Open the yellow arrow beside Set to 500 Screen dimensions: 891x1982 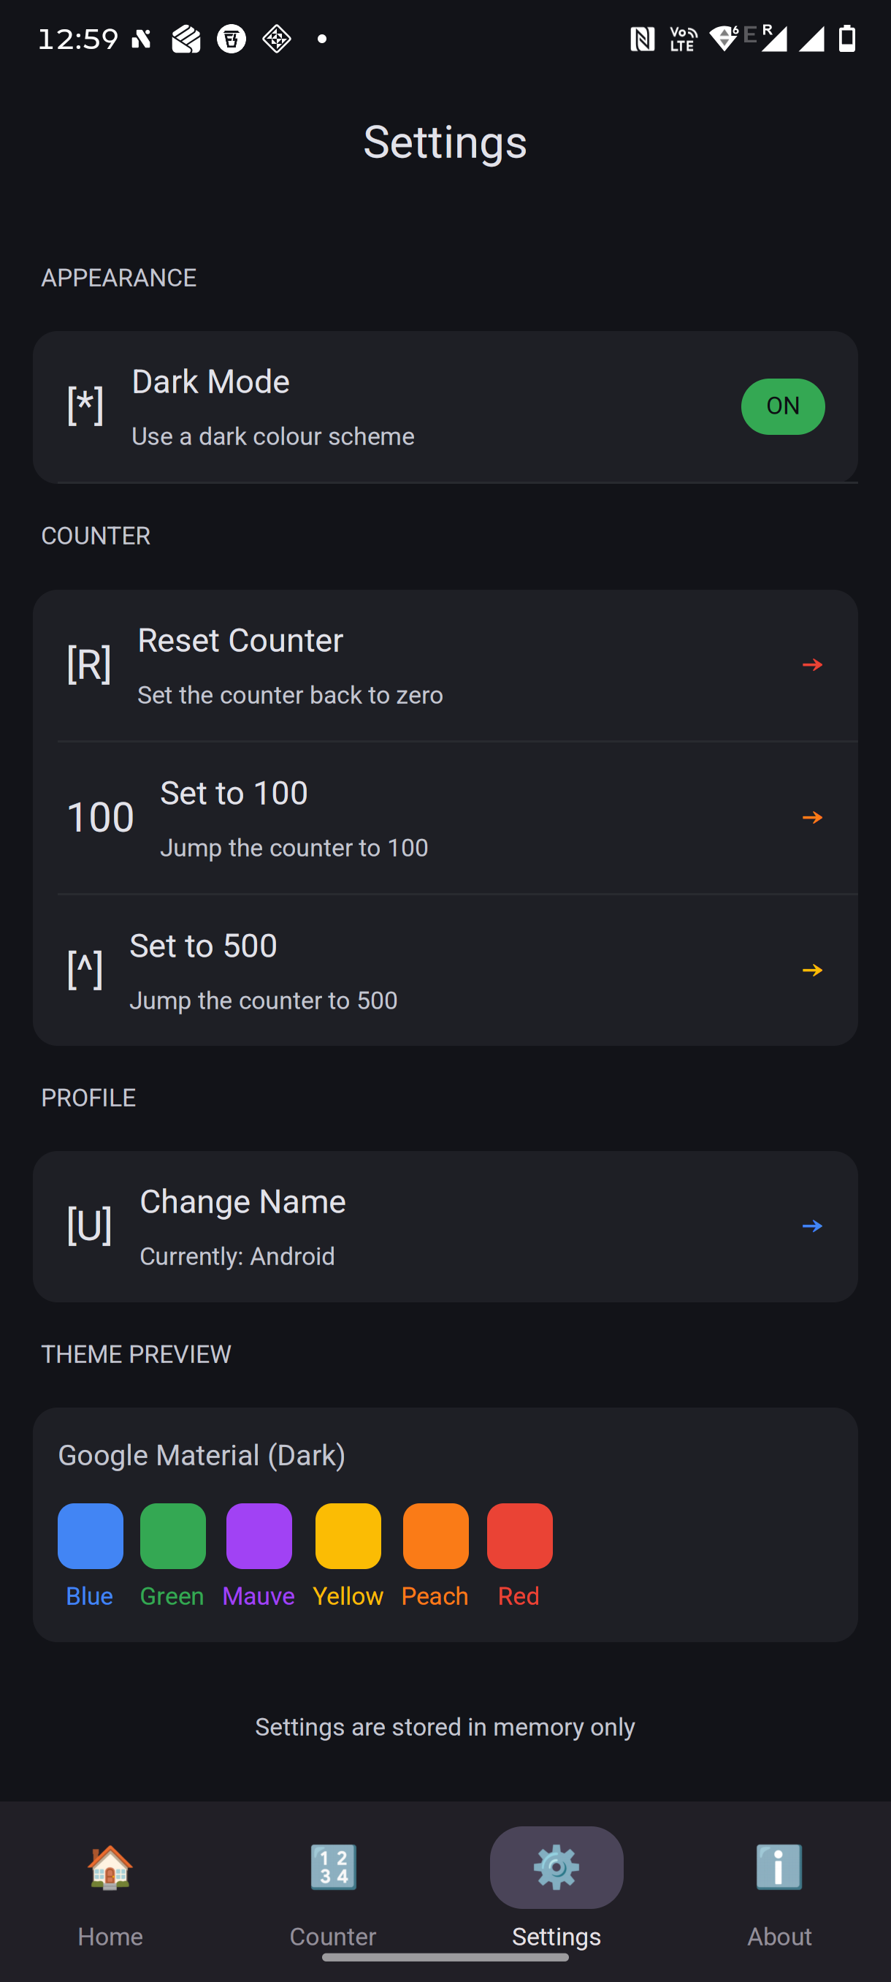(x=812, y=970)
